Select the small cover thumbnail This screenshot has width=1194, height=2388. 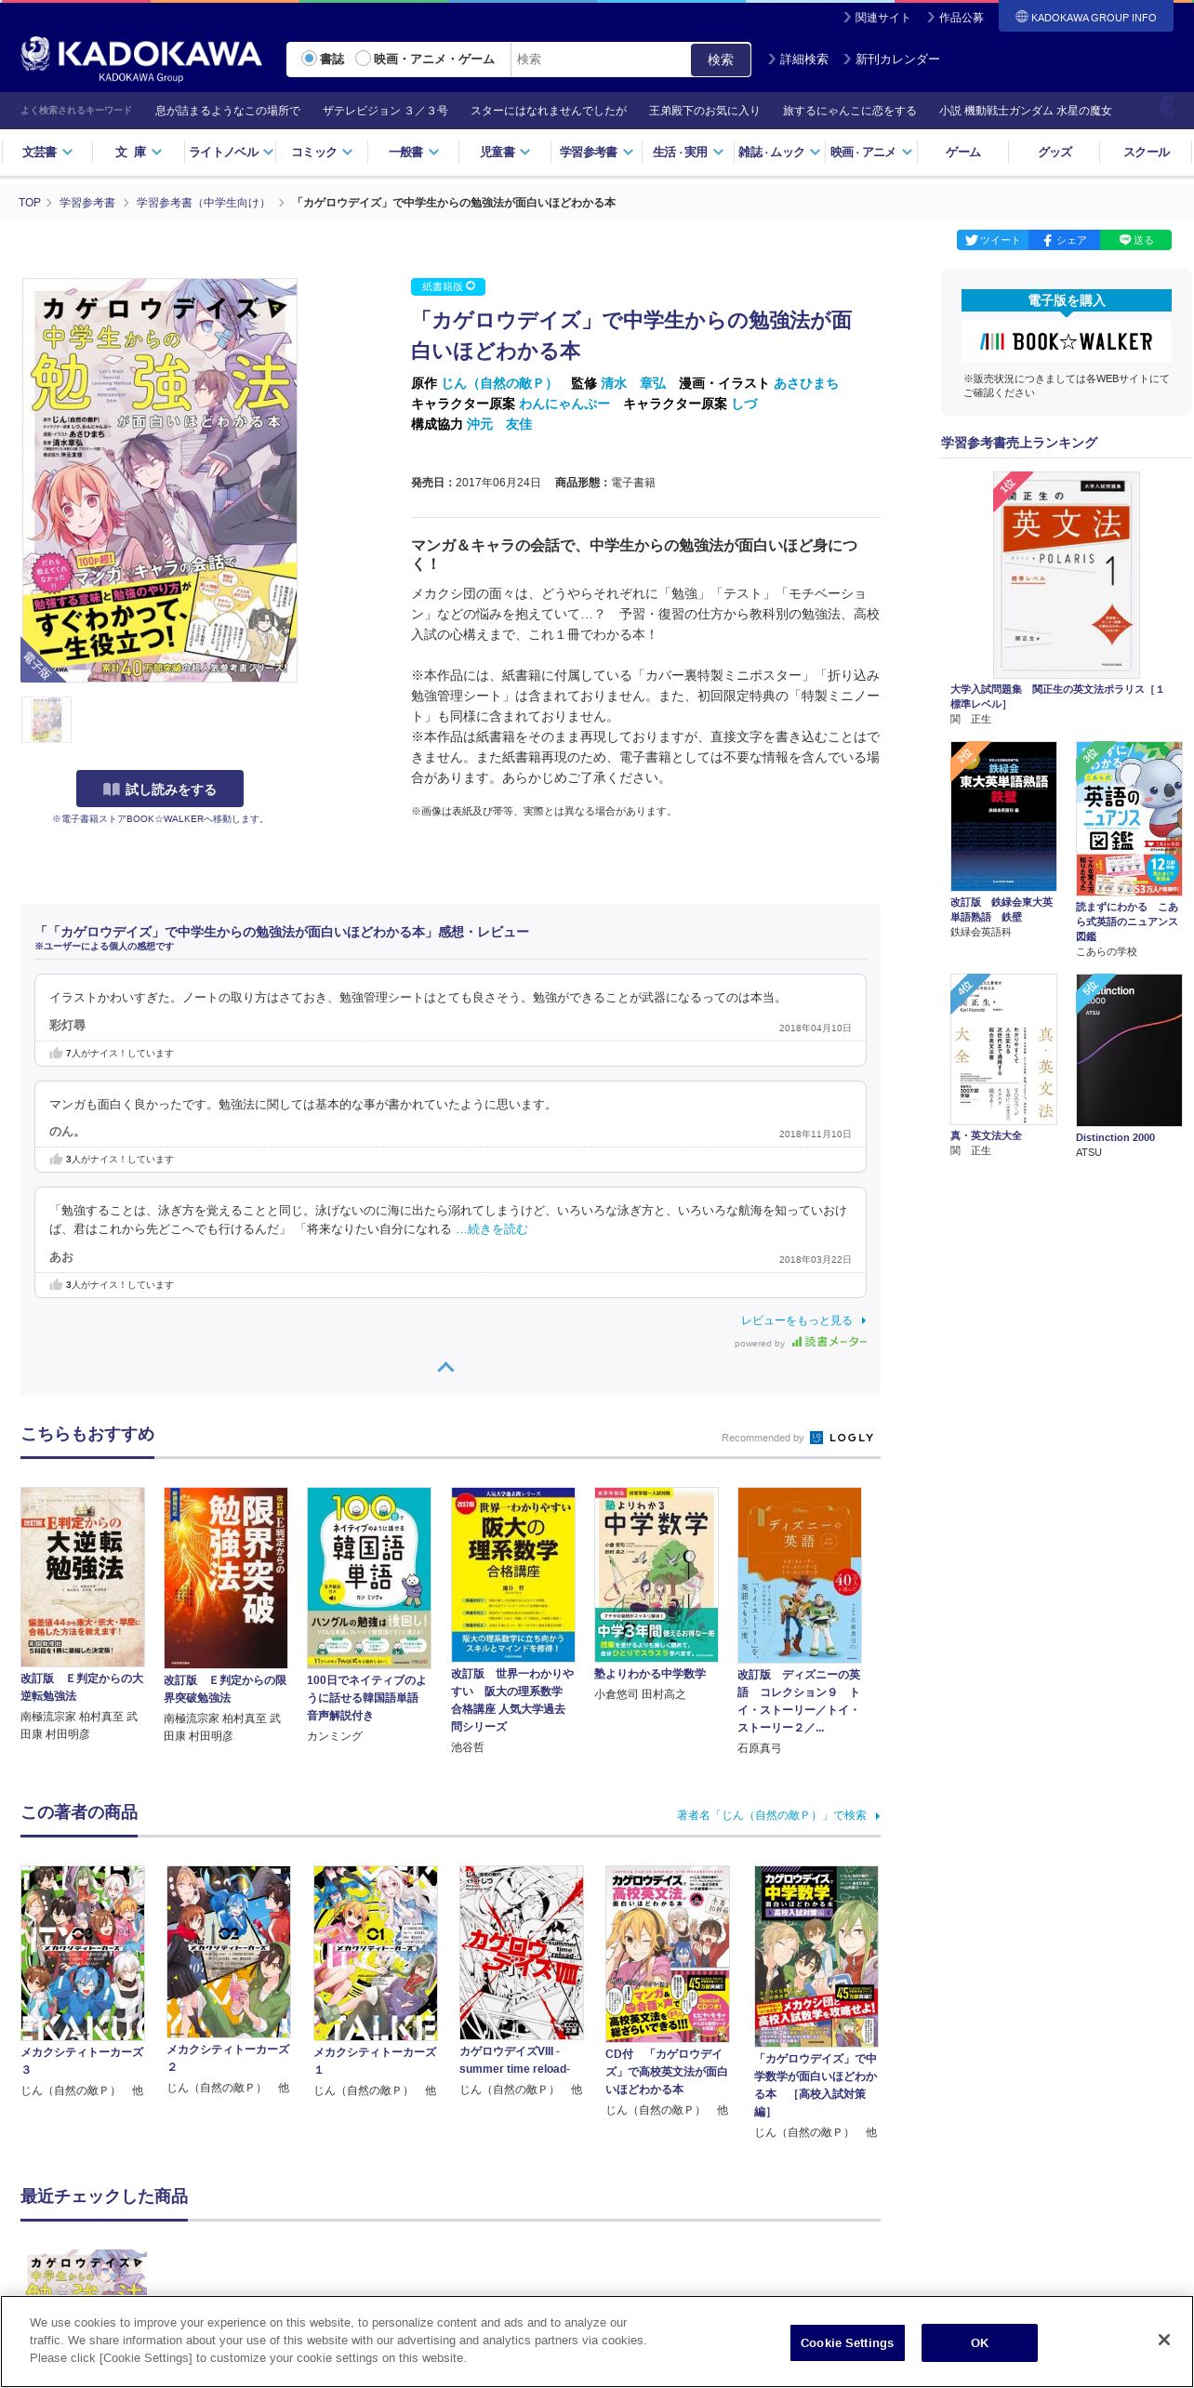(x=46, y=720)
